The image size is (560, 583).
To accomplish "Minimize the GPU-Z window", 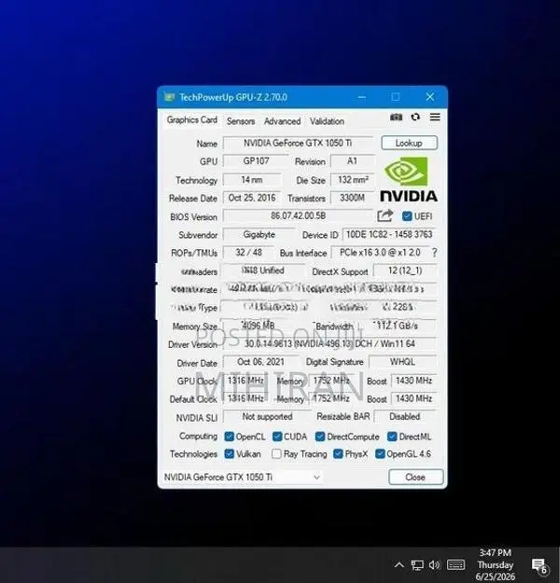I will [x=362, y=97].
